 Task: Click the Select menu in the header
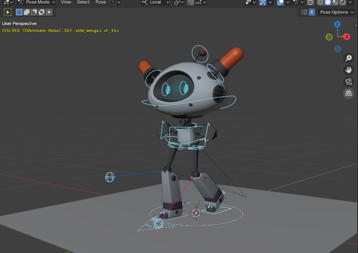point(83,2)
